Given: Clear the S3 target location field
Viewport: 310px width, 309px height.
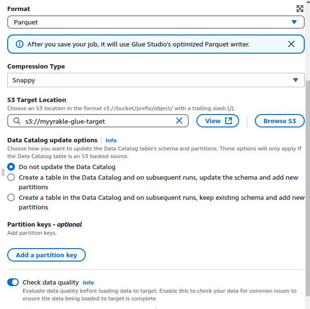Looking at the screenshot, I should 179,121.
